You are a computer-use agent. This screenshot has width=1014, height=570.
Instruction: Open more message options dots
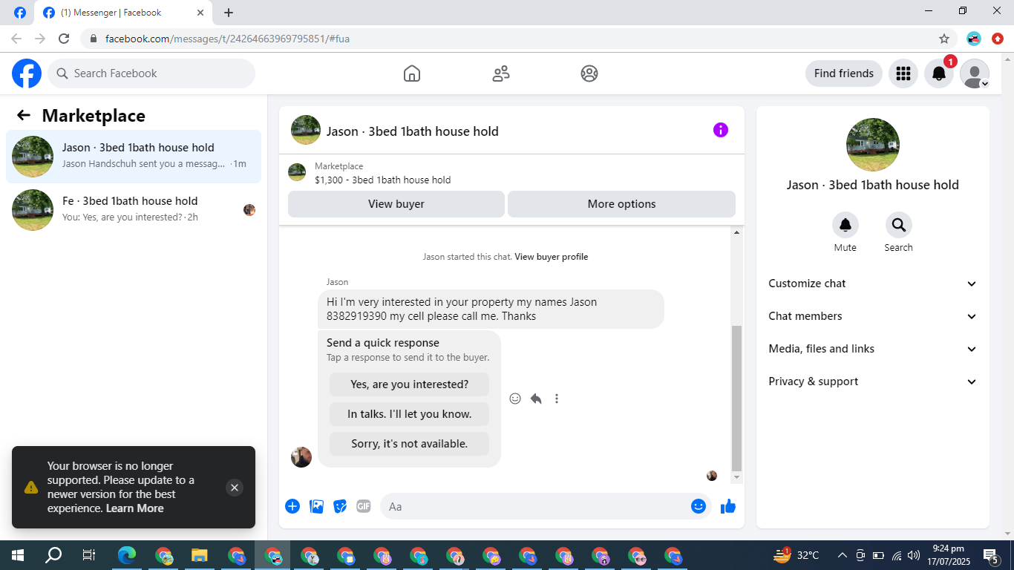point(557,399)
